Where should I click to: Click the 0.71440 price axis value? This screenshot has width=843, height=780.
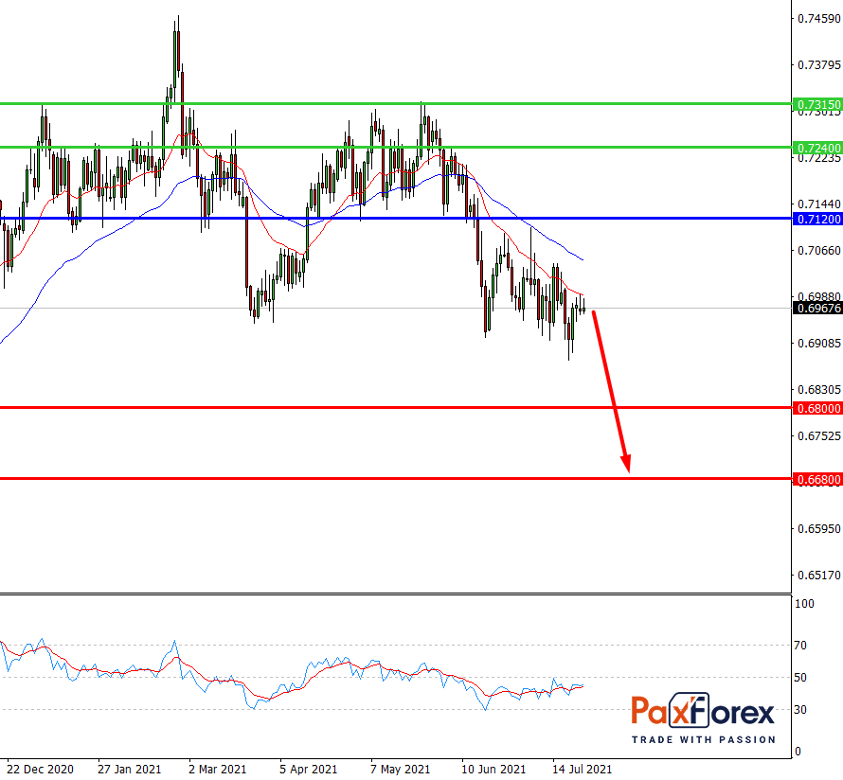coord(818,204)
